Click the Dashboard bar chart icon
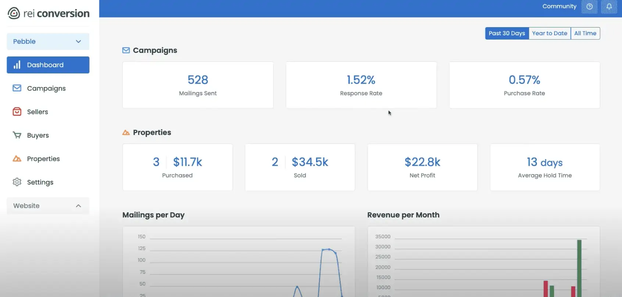The height and width of the screenshot is (297, 622). [x=17, y=65]
